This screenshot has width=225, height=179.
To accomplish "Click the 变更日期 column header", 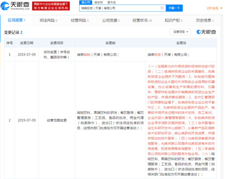I will pyautogui.click(x=27, y=43).
